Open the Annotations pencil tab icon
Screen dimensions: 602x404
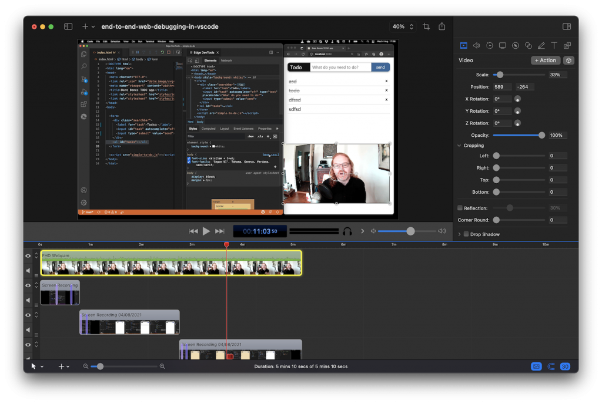click(x=541, y=46)
